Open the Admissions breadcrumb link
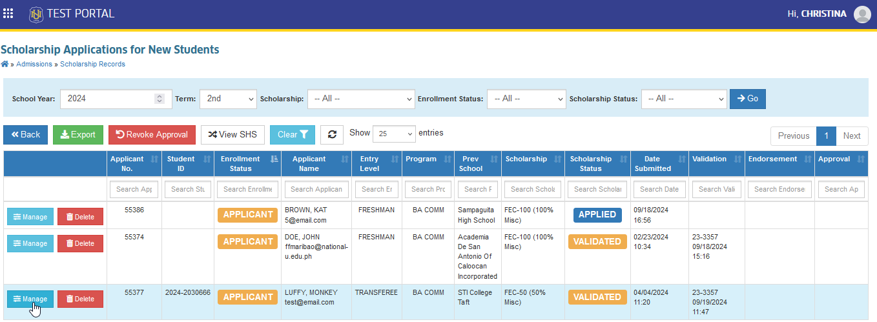The image size is (877, 322). pyautogui.click(x=34, y=64)
